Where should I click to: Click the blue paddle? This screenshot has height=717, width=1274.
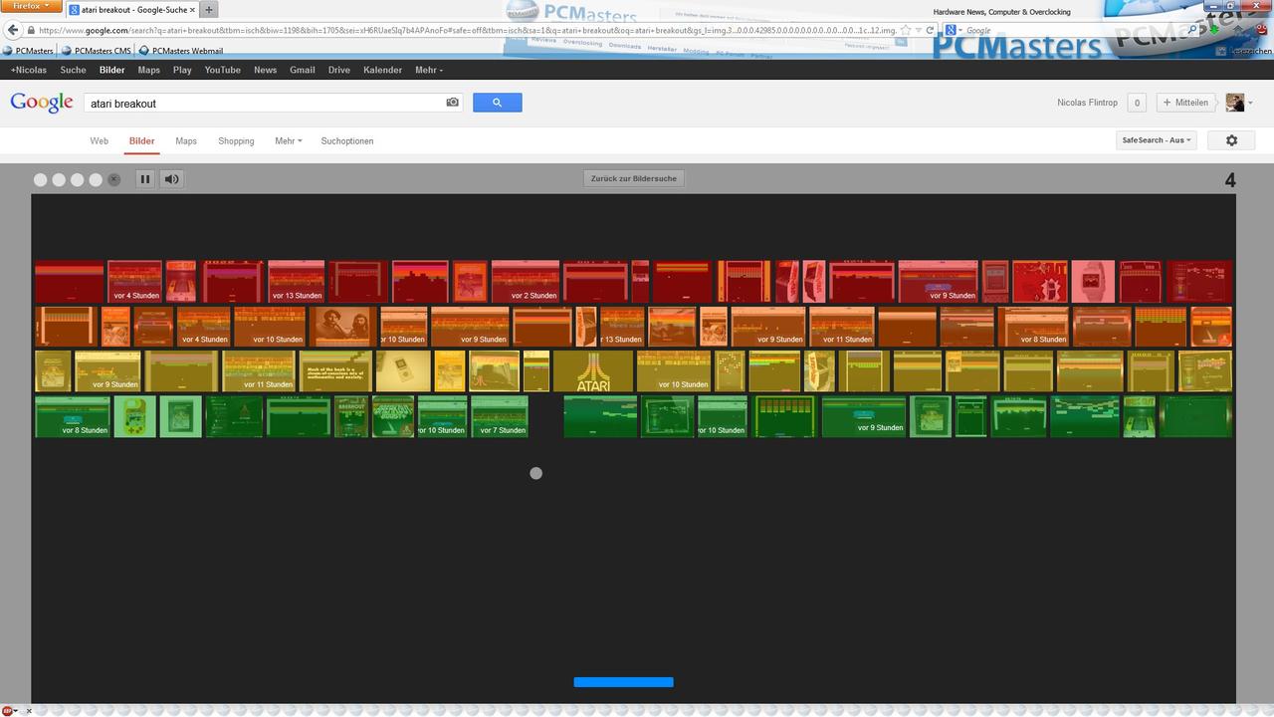(624, 682)
